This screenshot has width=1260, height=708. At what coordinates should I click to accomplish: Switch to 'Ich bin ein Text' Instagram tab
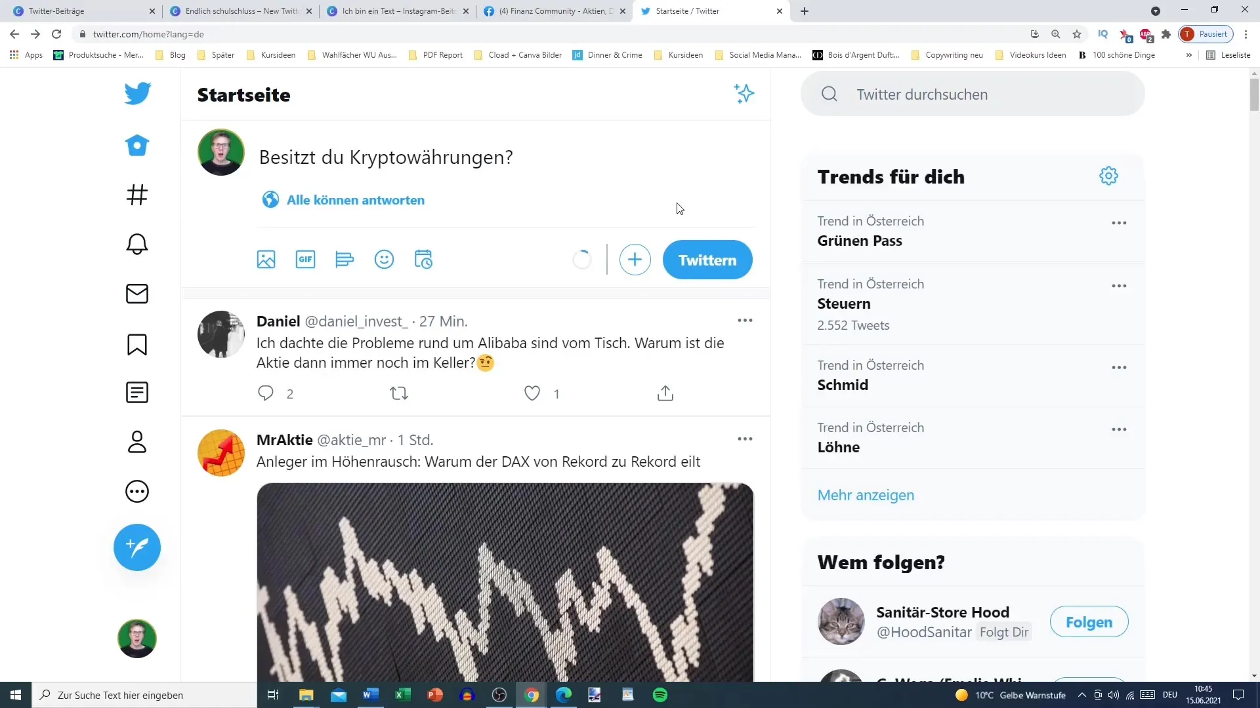397,11
